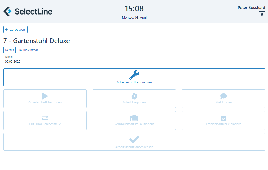The width and height of the screenshot is (268, 170).
Task: Show the Journaleinträge tab
Action: (29, 50)
